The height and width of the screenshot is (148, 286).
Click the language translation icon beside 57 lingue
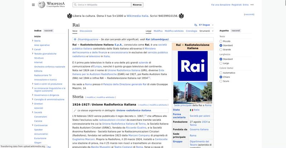(196, 25)
